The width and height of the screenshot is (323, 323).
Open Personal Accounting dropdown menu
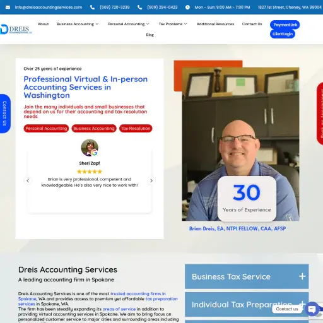click(129, 24)
